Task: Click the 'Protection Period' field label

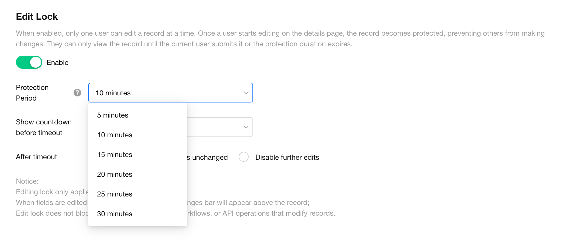Action: (x=32, y=93)
